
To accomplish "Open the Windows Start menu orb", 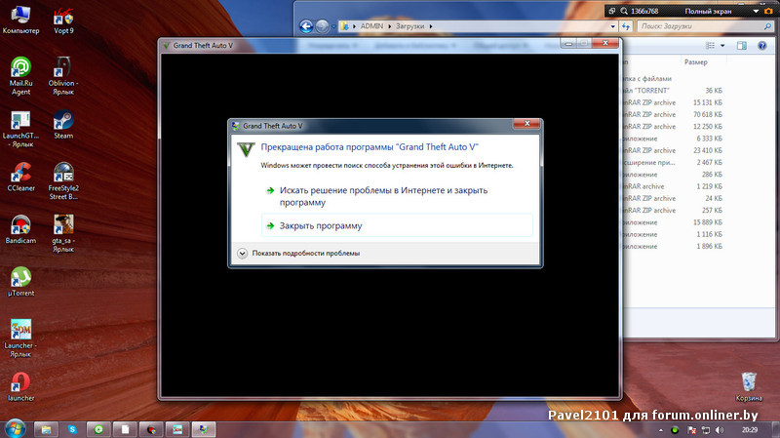I will click(15, 429).
